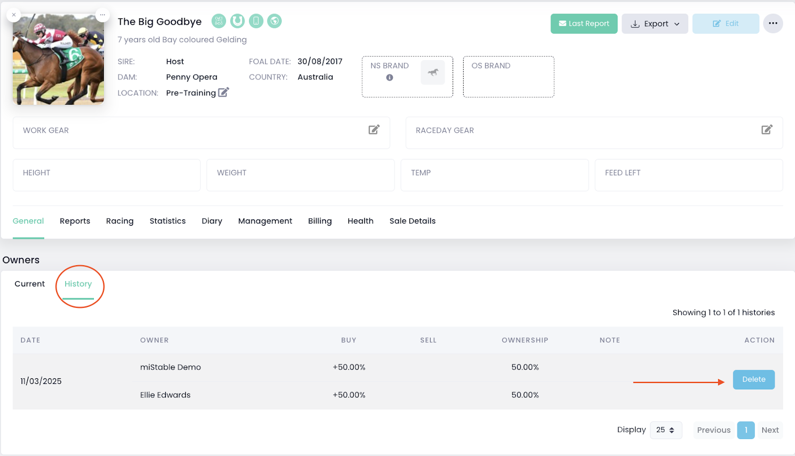795x456 pixels.
Task: Expand the Export dropdown
Action: tap(654, 24)
